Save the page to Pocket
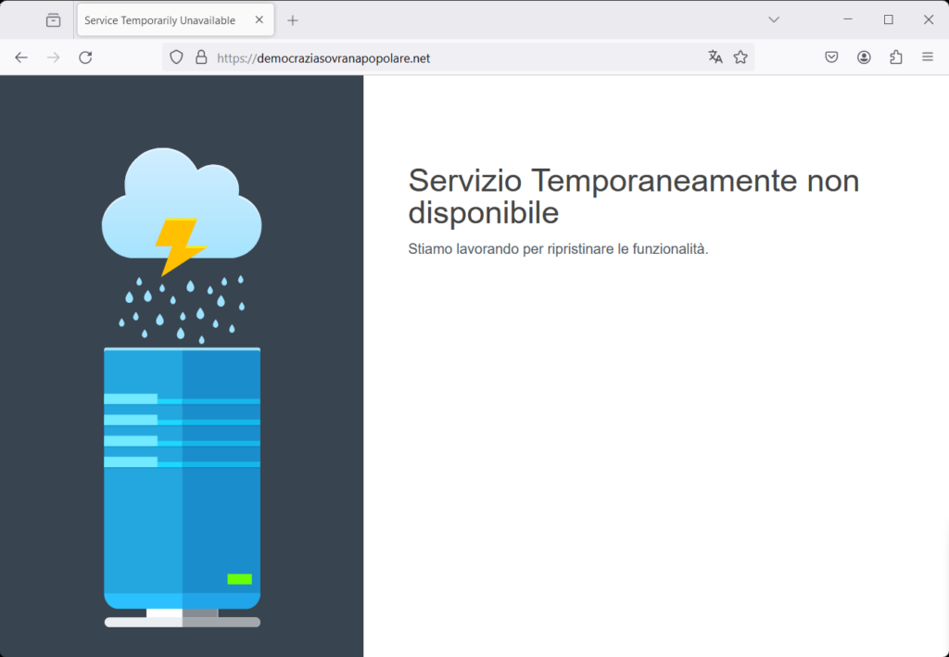This screenshot has height=657, width=949. click(832, 57)
